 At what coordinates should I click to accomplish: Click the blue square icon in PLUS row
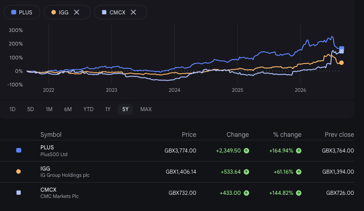[18, 150]
